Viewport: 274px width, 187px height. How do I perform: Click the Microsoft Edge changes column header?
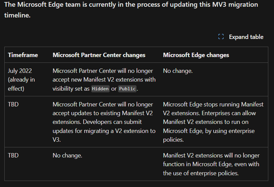(x=196, y=55)
